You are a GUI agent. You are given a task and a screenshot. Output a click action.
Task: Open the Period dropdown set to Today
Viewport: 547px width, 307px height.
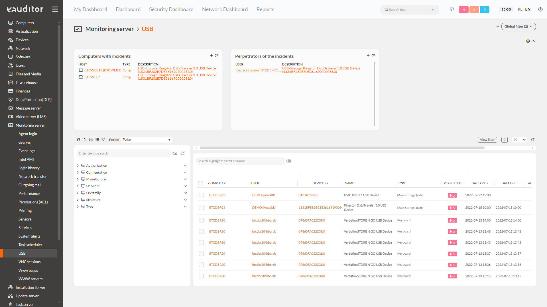click(147, 140)
